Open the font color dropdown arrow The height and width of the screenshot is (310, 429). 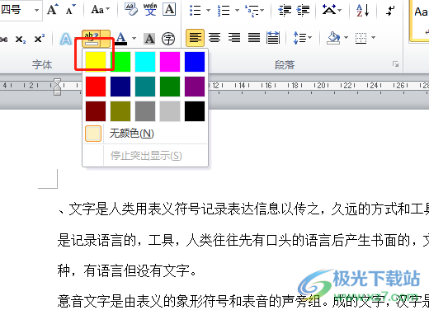click(x=134, y=38)
